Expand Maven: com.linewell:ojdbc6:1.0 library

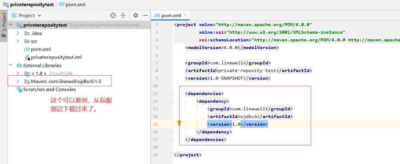coord(18,81)
